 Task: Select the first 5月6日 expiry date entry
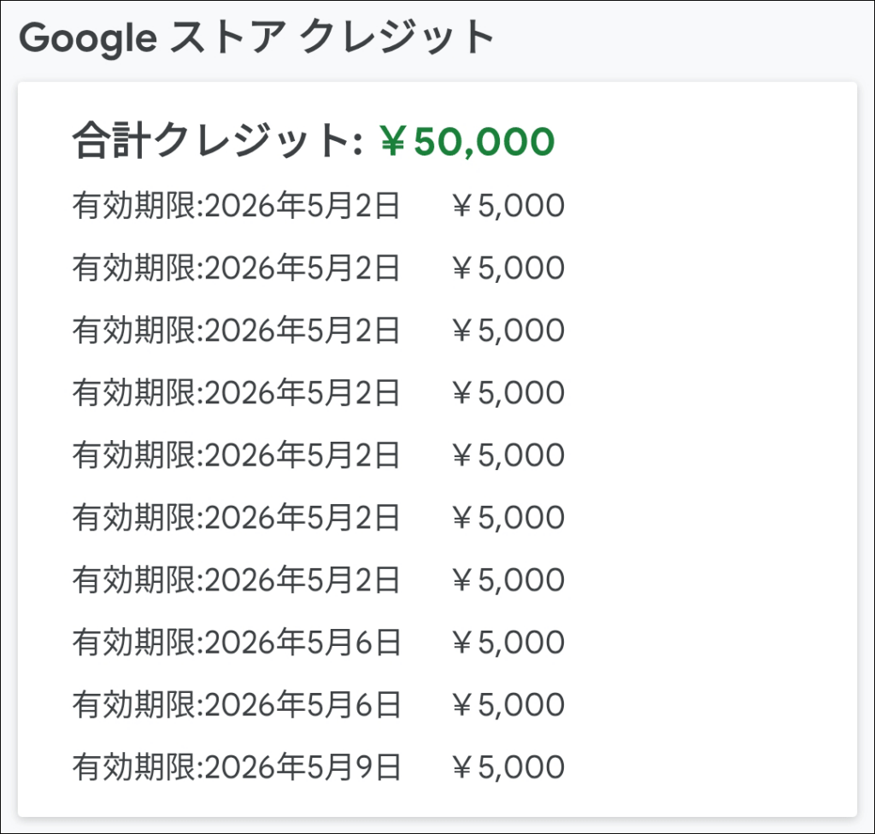[x=237, y=643]
